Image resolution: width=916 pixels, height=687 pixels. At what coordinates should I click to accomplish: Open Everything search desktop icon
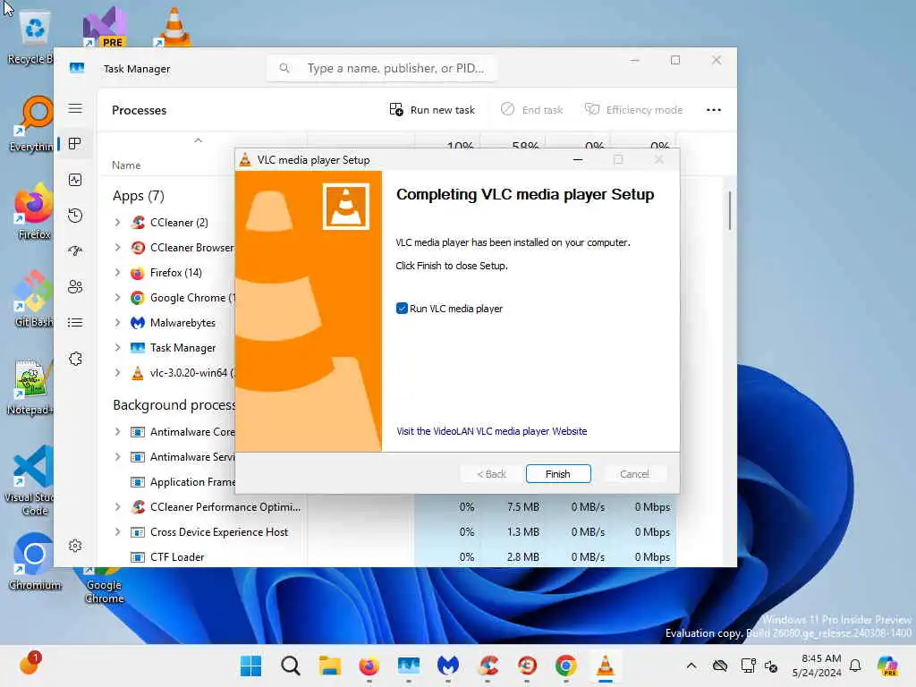pos(33,123)
